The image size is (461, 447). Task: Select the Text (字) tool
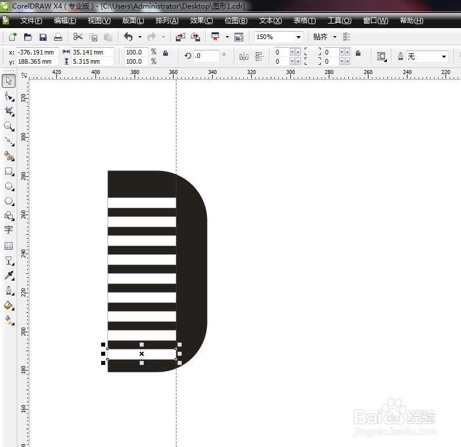tap(9, 230)
